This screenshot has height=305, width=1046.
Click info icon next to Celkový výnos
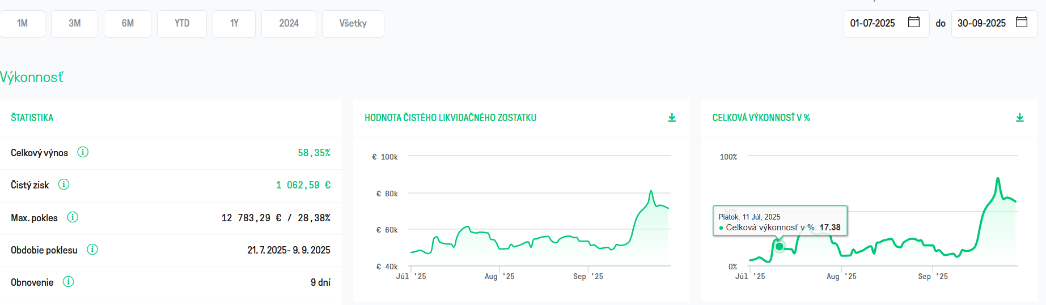tap(83, 152)
